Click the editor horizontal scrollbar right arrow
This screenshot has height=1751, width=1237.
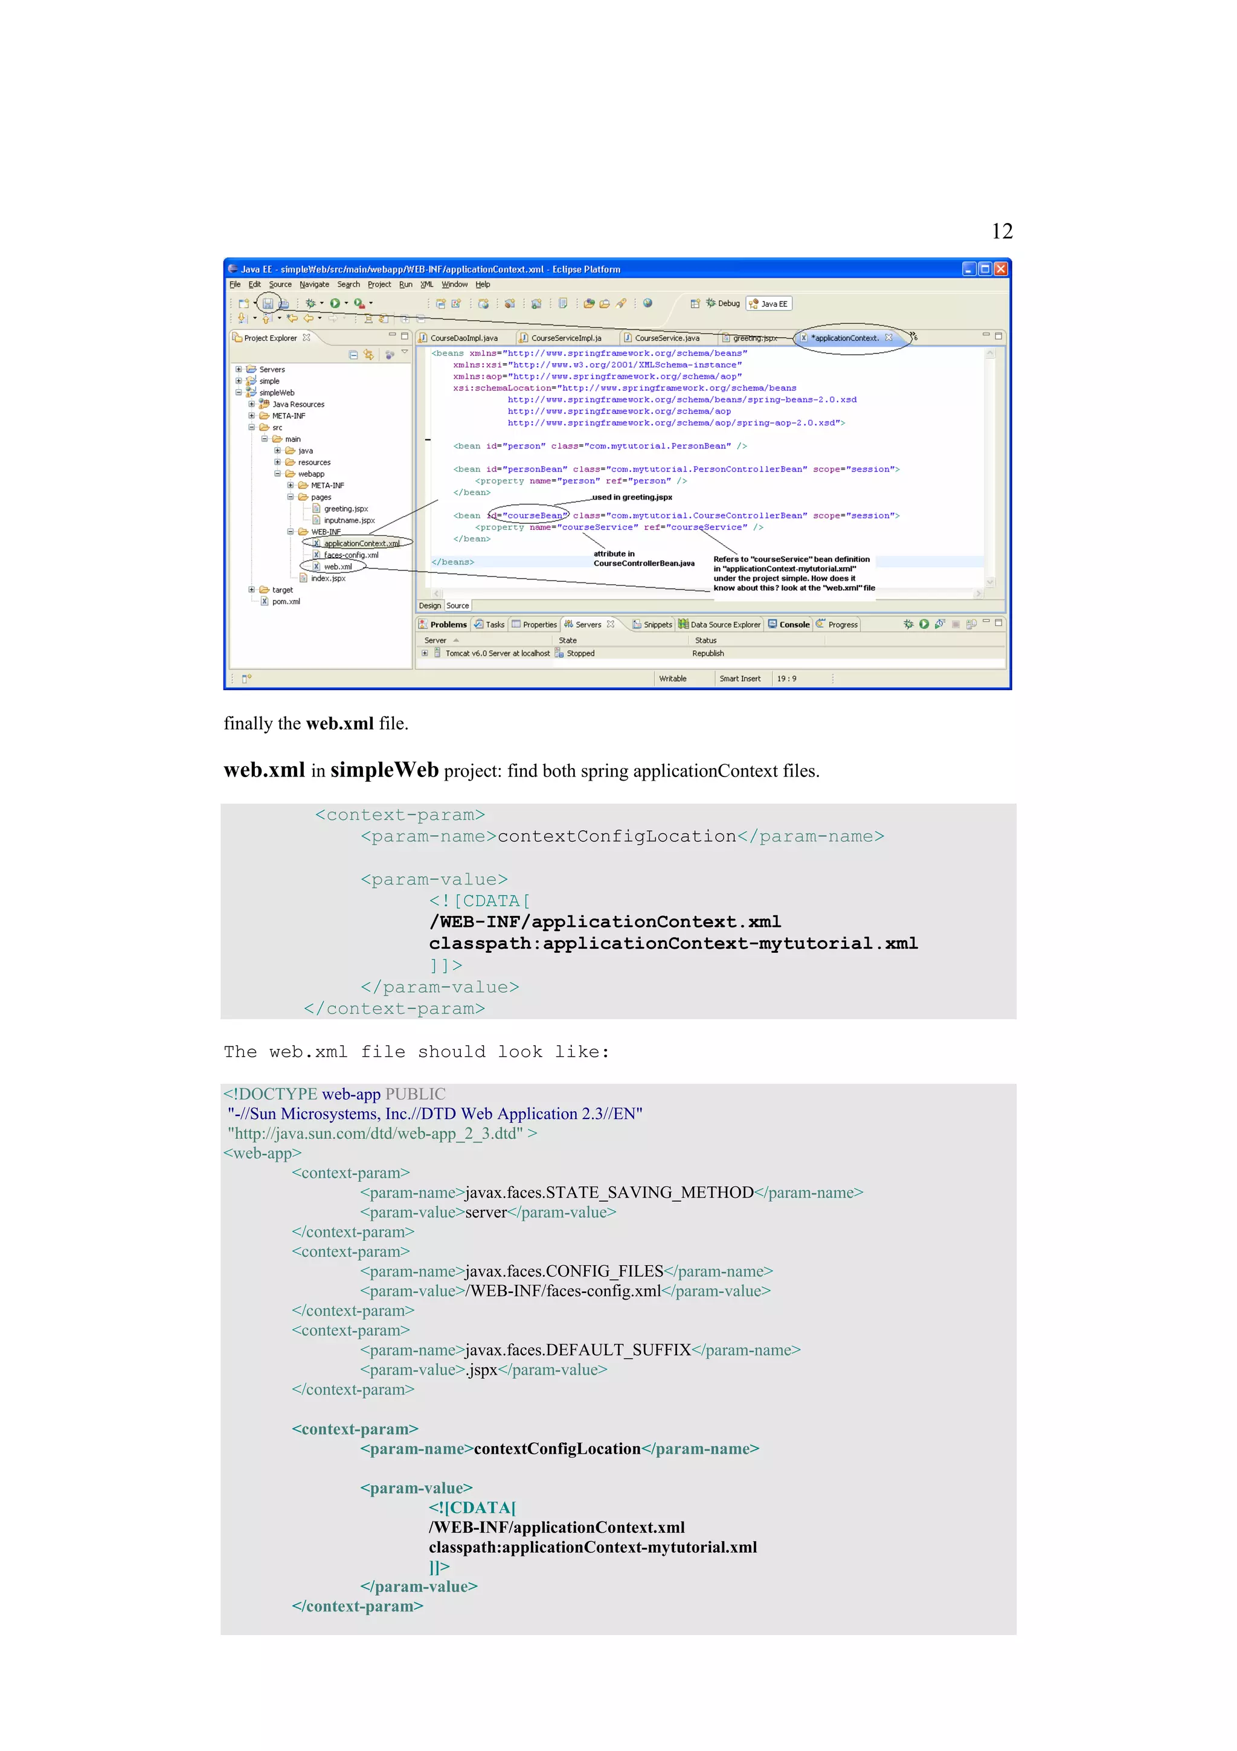tap(978, 593)
